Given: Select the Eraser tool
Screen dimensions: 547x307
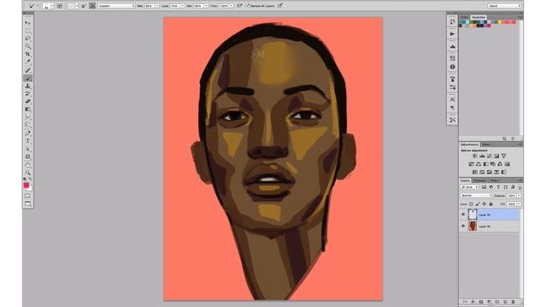Looking at the screenshot, I should (28, 101).
